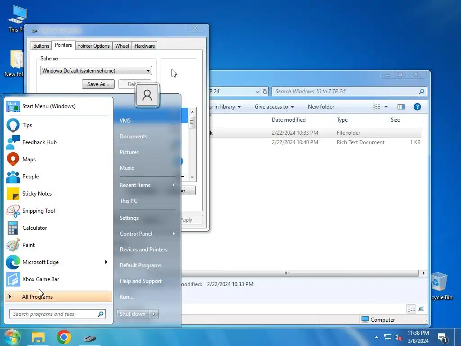Open Explorer view options dropdown arrow
The width and height of the screenshot is (461, 346).
(x=386, y=107)
